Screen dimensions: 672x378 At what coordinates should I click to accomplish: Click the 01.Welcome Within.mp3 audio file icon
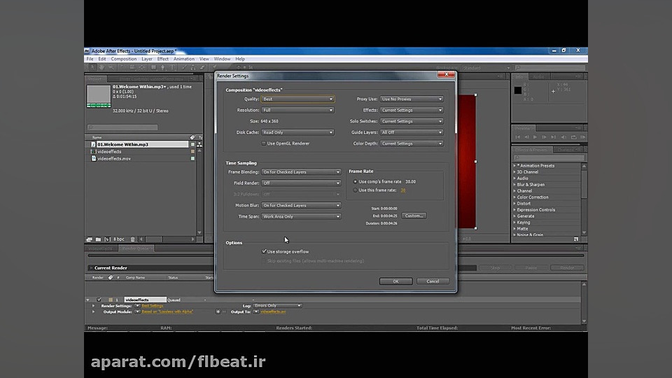click(93, 144)
